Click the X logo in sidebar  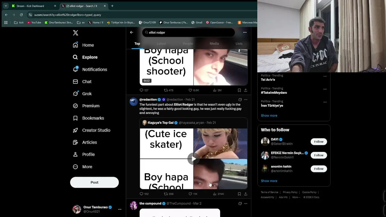(75, 33)
